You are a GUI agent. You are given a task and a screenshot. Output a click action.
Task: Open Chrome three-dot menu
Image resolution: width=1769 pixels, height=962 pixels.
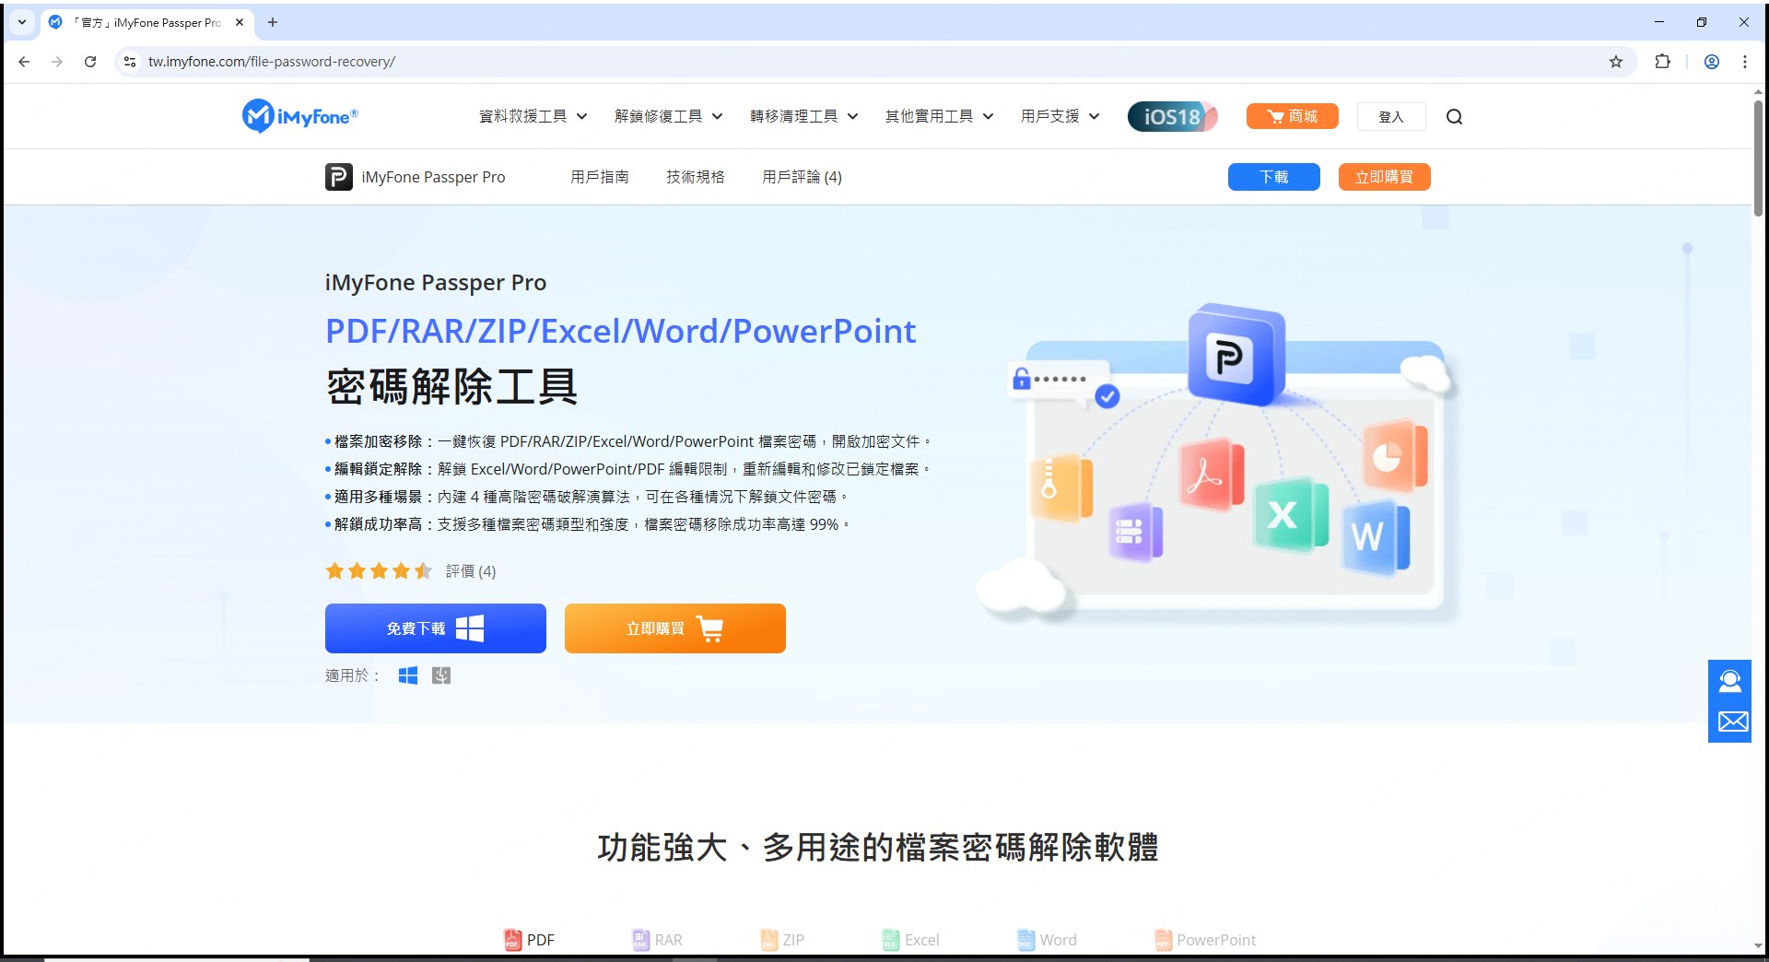pyautogui.click(x=1745, y=62)
